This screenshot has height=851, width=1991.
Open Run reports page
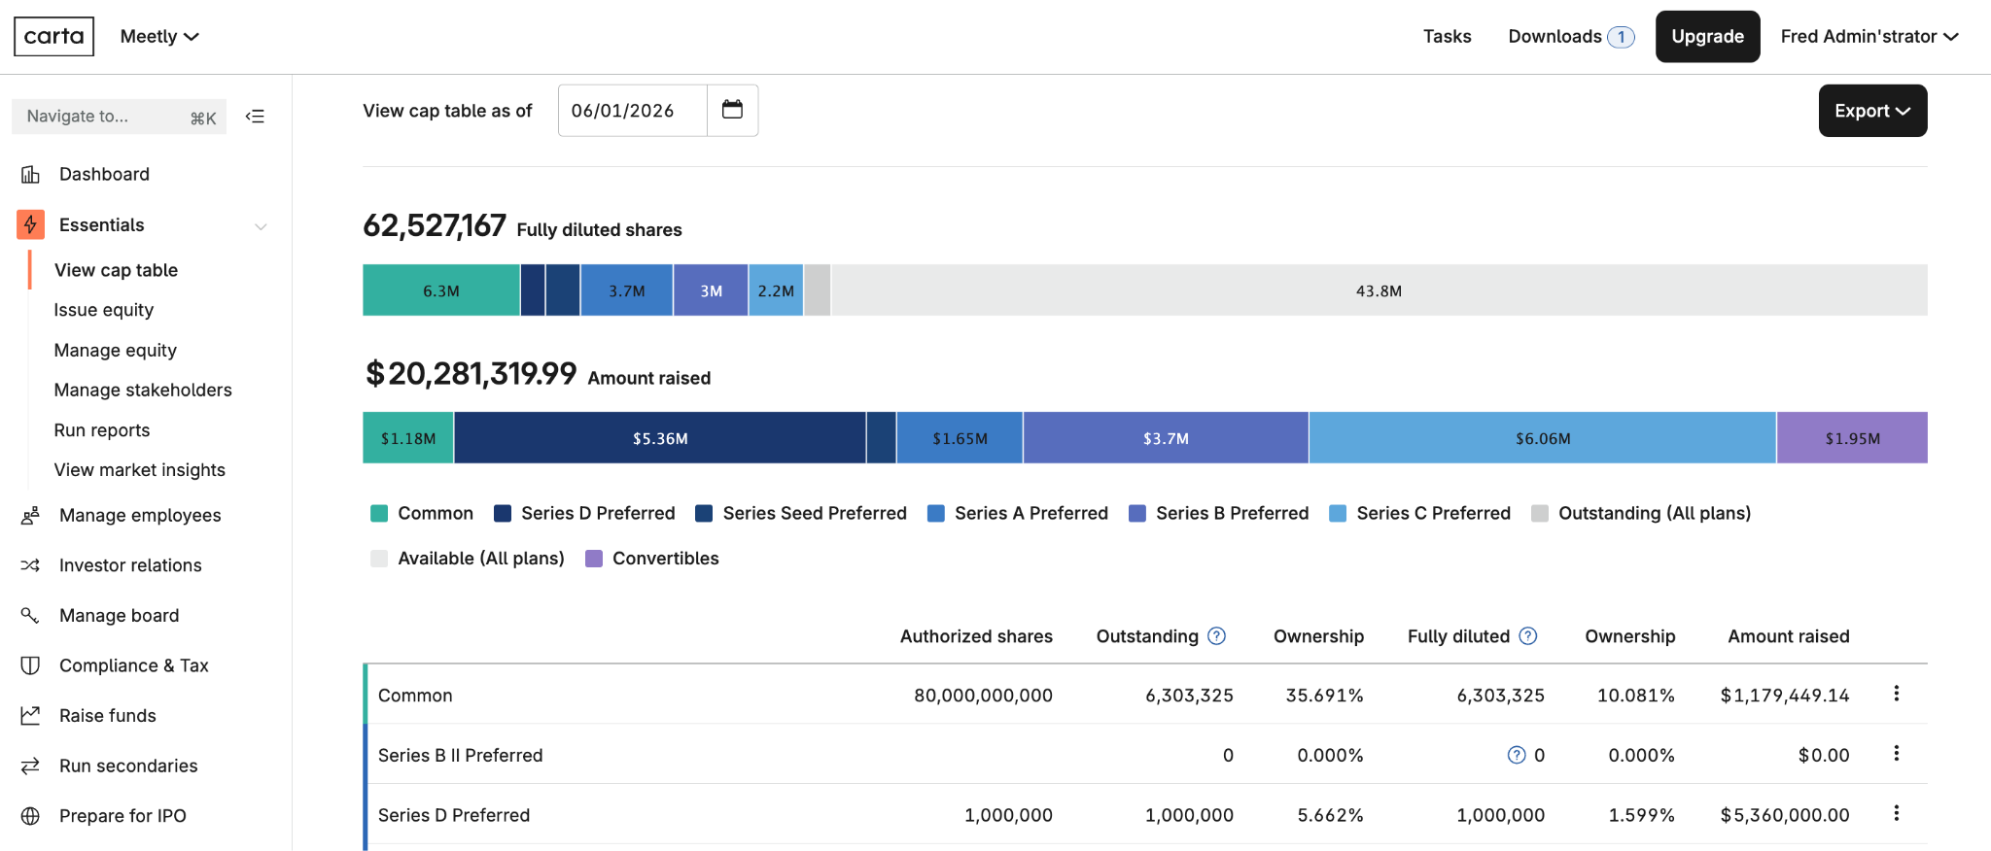[102, 430]
